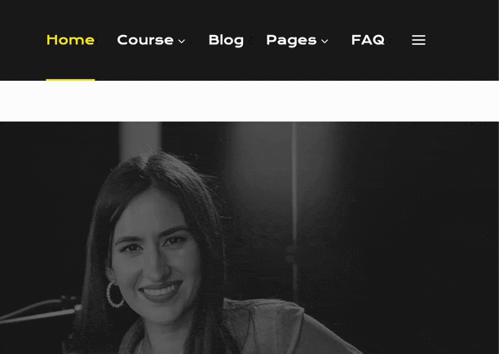Open the Pages menu label
Image resolution: width=499 pixels, height=354 pixels.
291,41
